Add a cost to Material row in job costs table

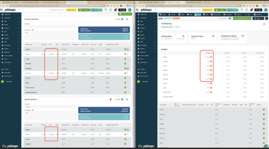coord(264,128)
